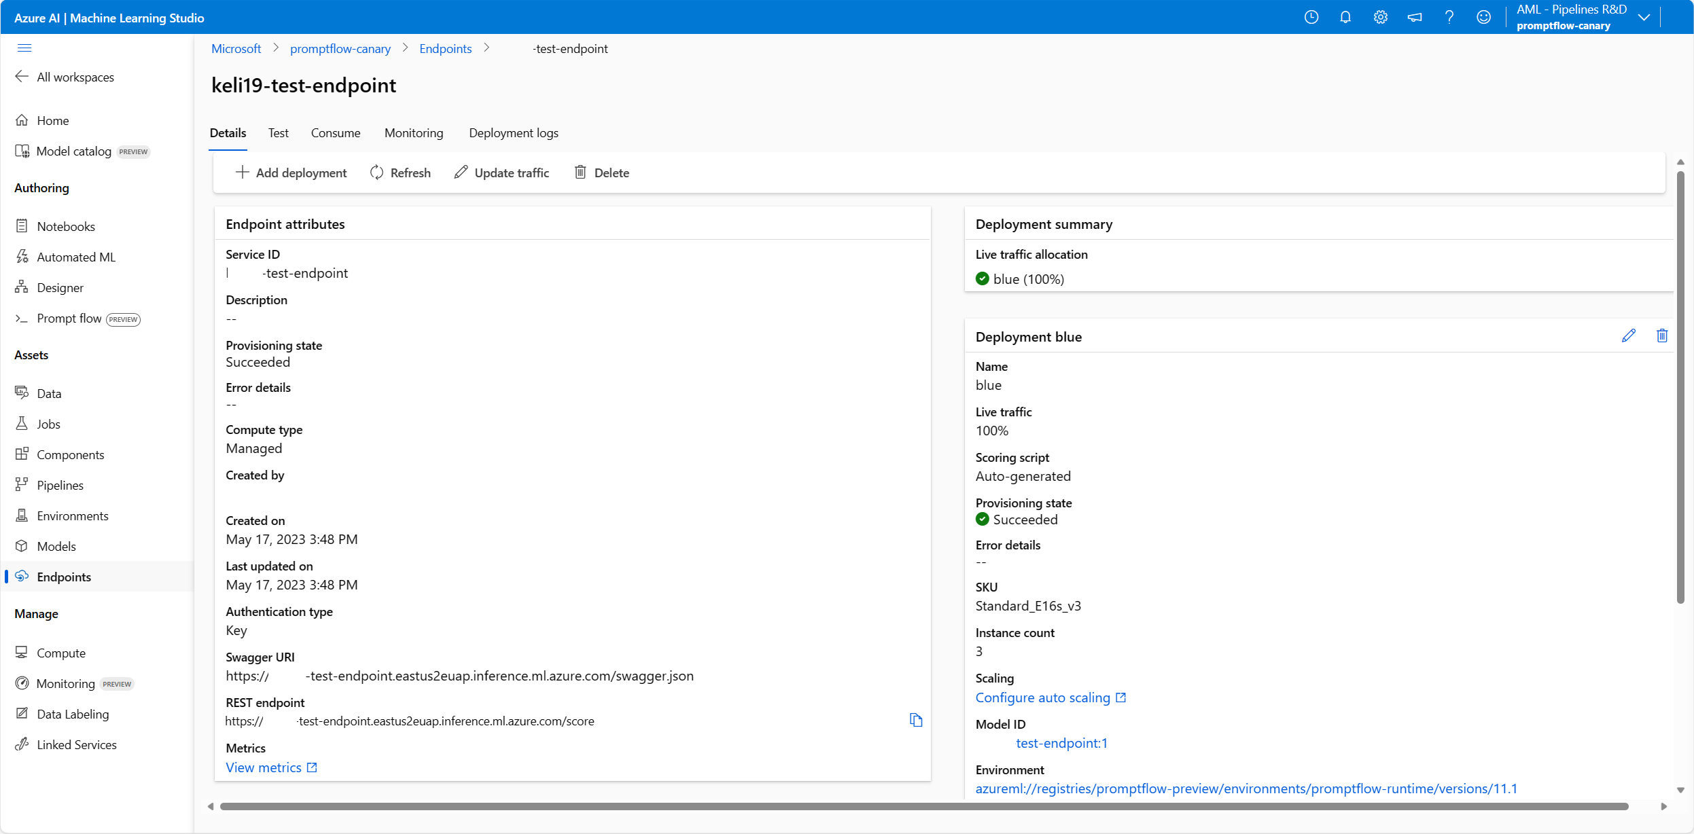1694x834 pixels.
Task: Expand the workspace selector chevron
Action: [1644, 17]
